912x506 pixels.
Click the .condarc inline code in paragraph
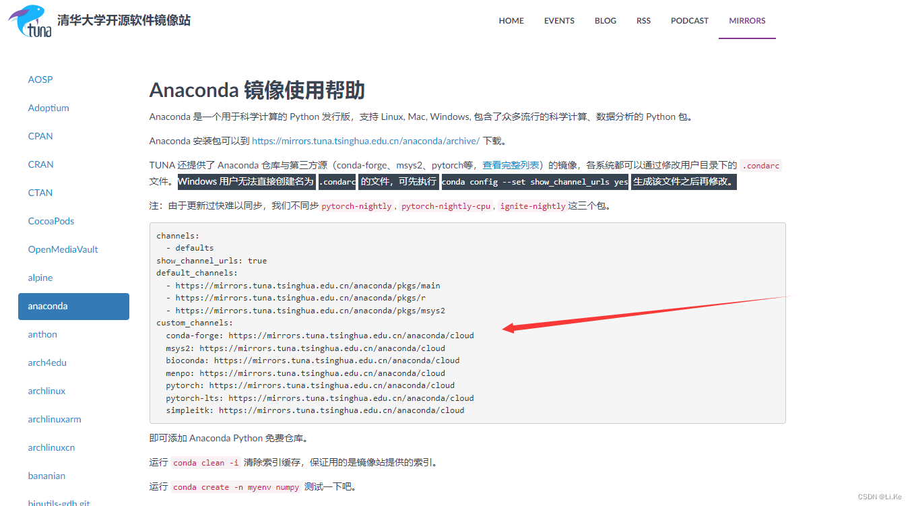pos(761,166)
